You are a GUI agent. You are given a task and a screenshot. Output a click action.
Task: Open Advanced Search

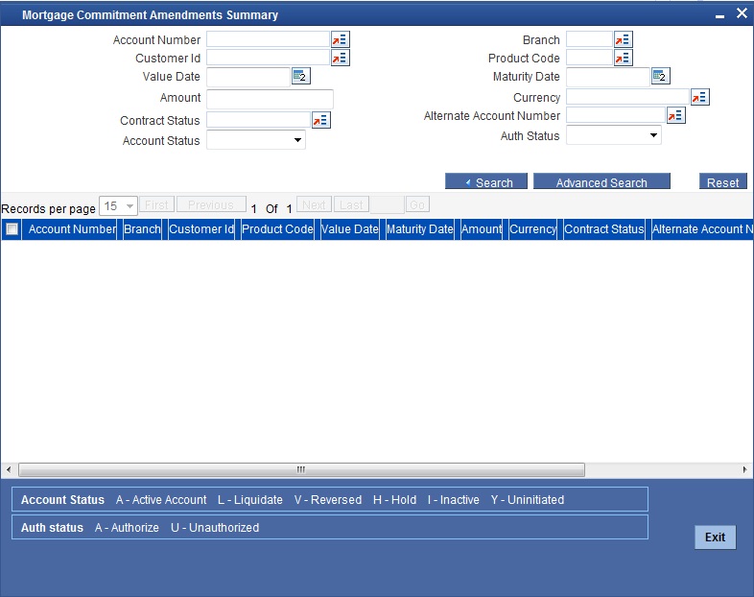pyautogui.click(x=601, y=181)
